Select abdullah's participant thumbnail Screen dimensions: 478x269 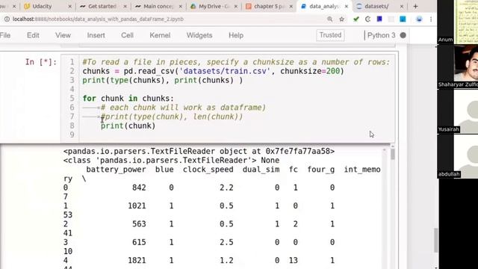click(x=458, y=156)
